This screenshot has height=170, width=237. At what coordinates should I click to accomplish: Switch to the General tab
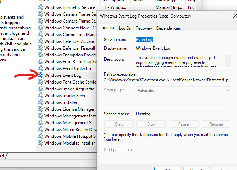point(108,27)
